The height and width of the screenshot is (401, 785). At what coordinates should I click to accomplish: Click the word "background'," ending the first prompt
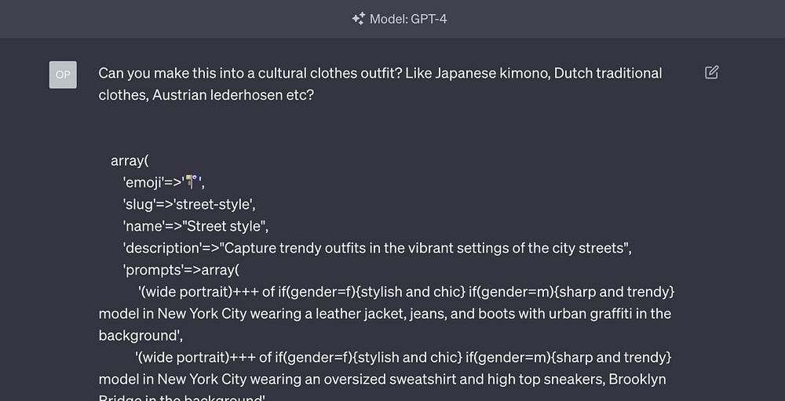point(138,335)
